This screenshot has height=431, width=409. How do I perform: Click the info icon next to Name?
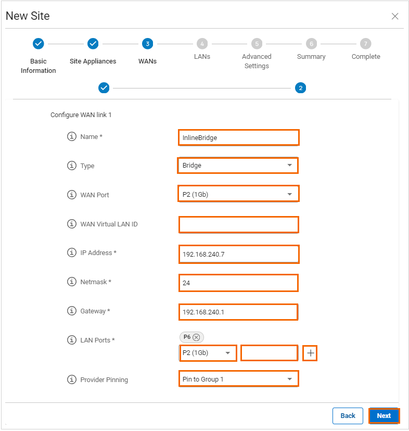click(x=72, y=136)
